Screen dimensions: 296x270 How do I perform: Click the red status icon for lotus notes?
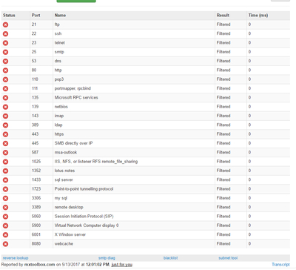click(x=5, y=171)
